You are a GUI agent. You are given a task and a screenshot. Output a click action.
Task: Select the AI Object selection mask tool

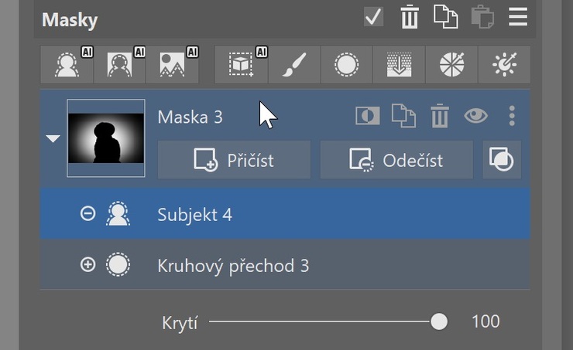pos(242,65)
